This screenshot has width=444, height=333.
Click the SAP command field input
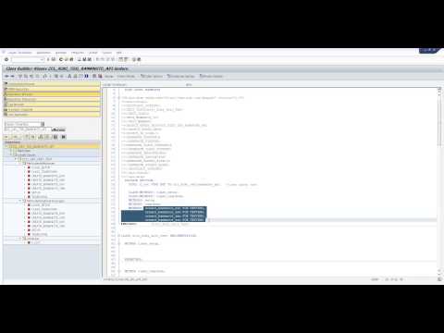[28, 59]
